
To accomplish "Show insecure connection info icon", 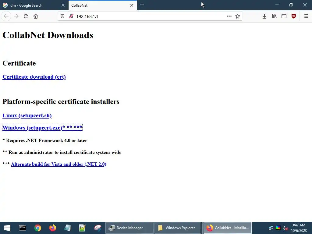I will pos(71,16).
